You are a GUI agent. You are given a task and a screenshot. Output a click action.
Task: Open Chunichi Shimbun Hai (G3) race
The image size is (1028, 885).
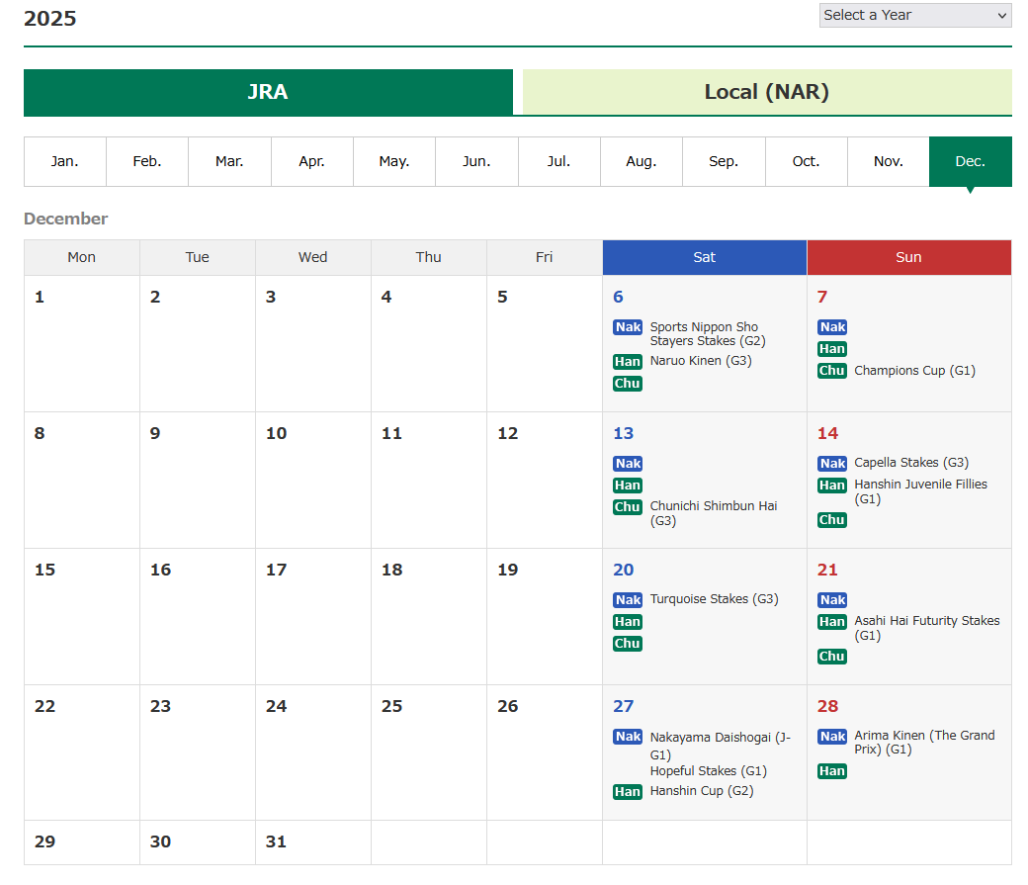pyautogui.click(x=714, y=513)
